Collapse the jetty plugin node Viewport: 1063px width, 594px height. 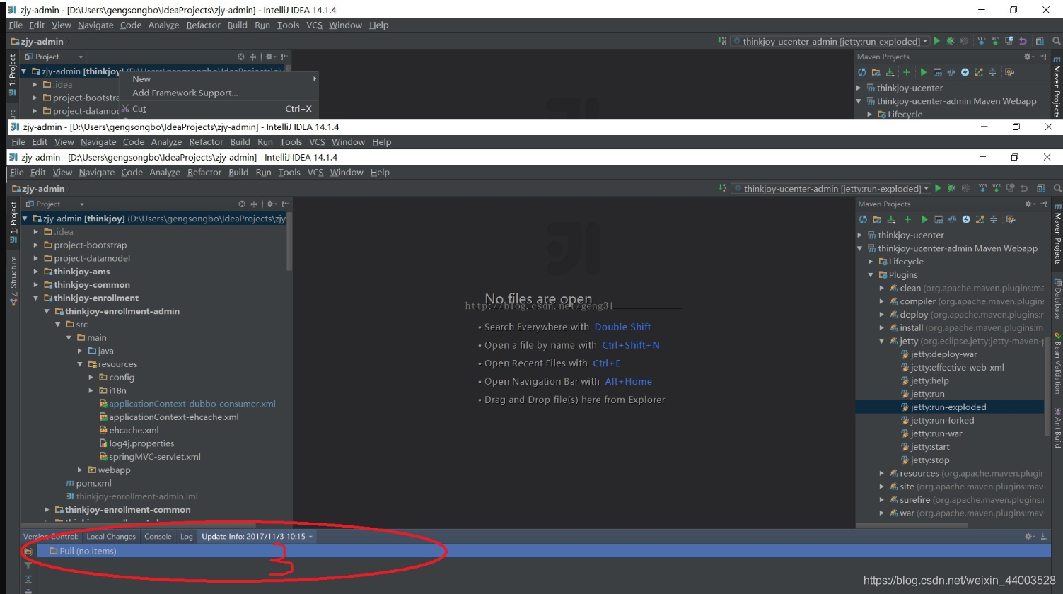coord(881,341)
